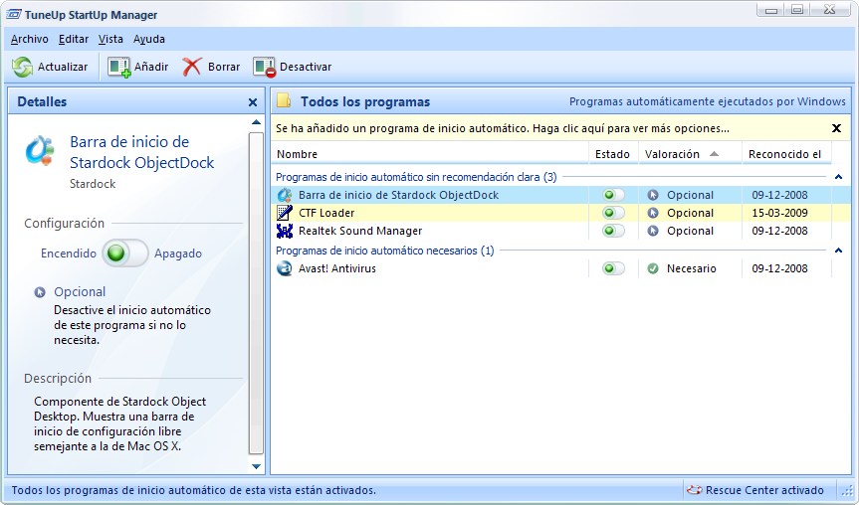Click the Actualizar refresh icon
The image size is (859, 505).
[x=22, y=67]
